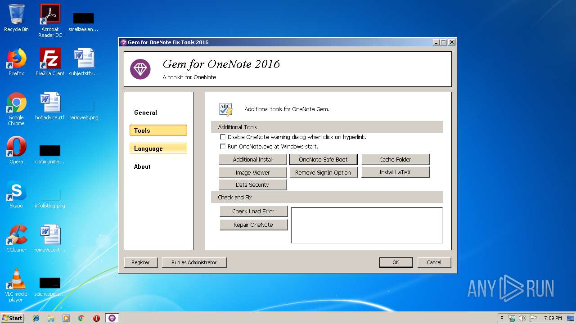Click the taskbar clock 7:09 PM
This screenshot has height=324, width=576.
553,318
